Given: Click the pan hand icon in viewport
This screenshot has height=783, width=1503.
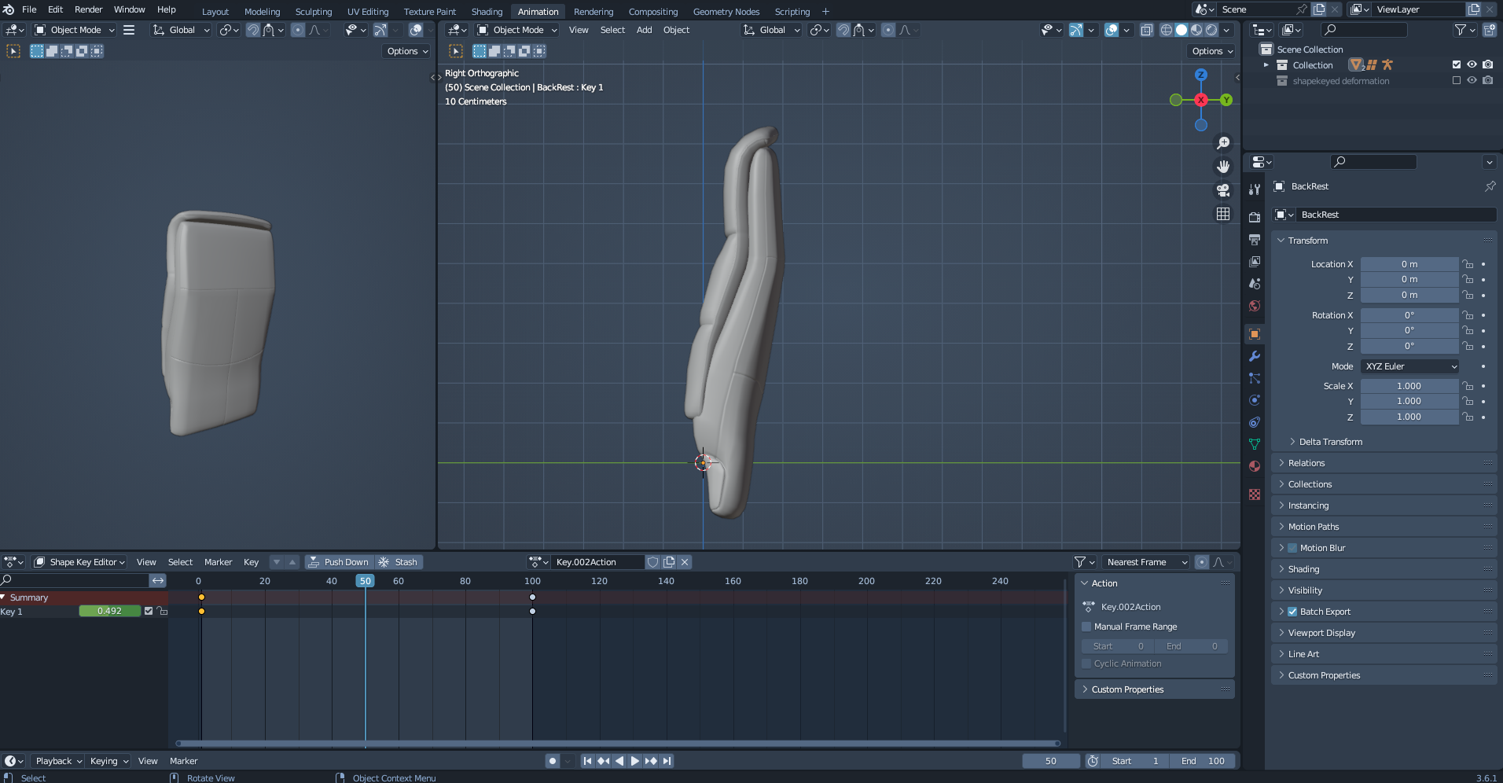Looking at the screenshot, I should tap(1223, 167).
